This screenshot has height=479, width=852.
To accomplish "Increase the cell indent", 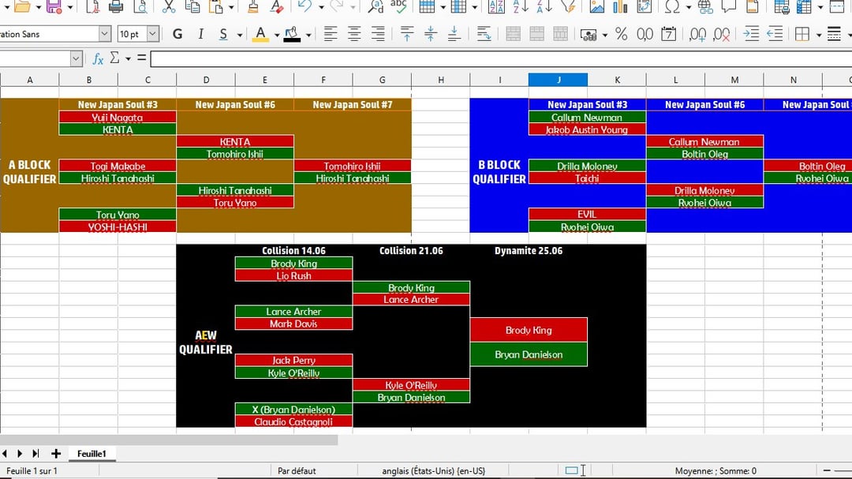I will pyautogui.click(x=750, y=34).
